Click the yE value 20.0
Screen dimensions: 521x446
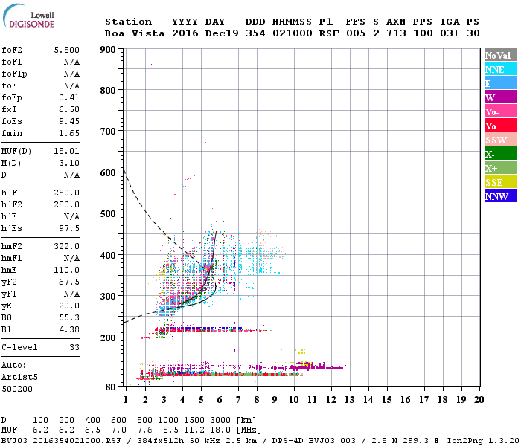pos(69,306)
